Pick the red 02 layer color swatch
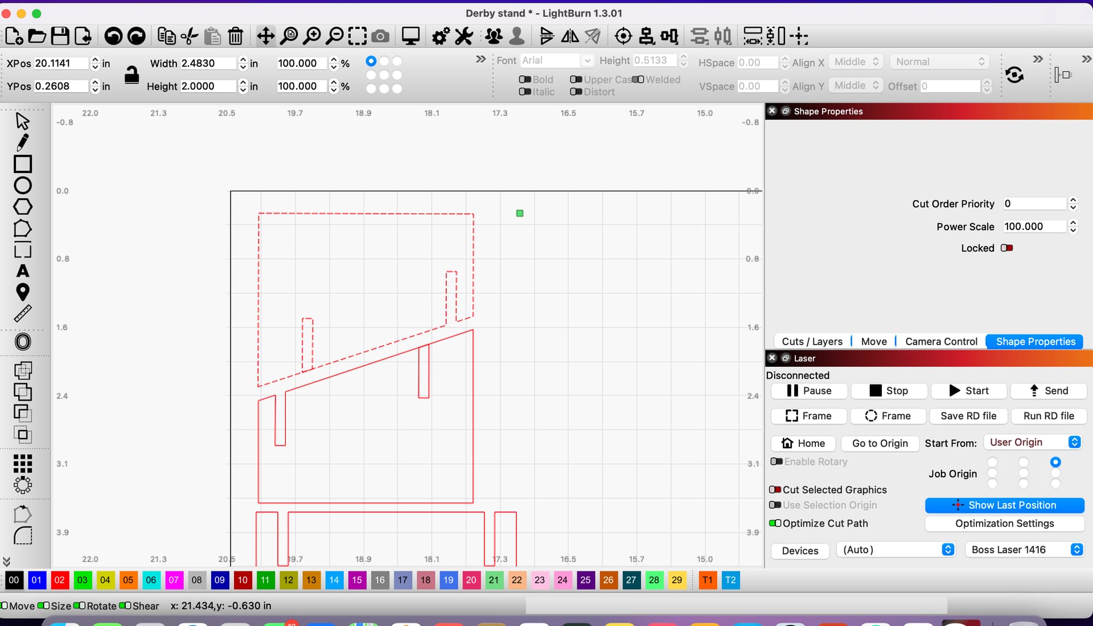1093x626 pixels. [59, 580]
